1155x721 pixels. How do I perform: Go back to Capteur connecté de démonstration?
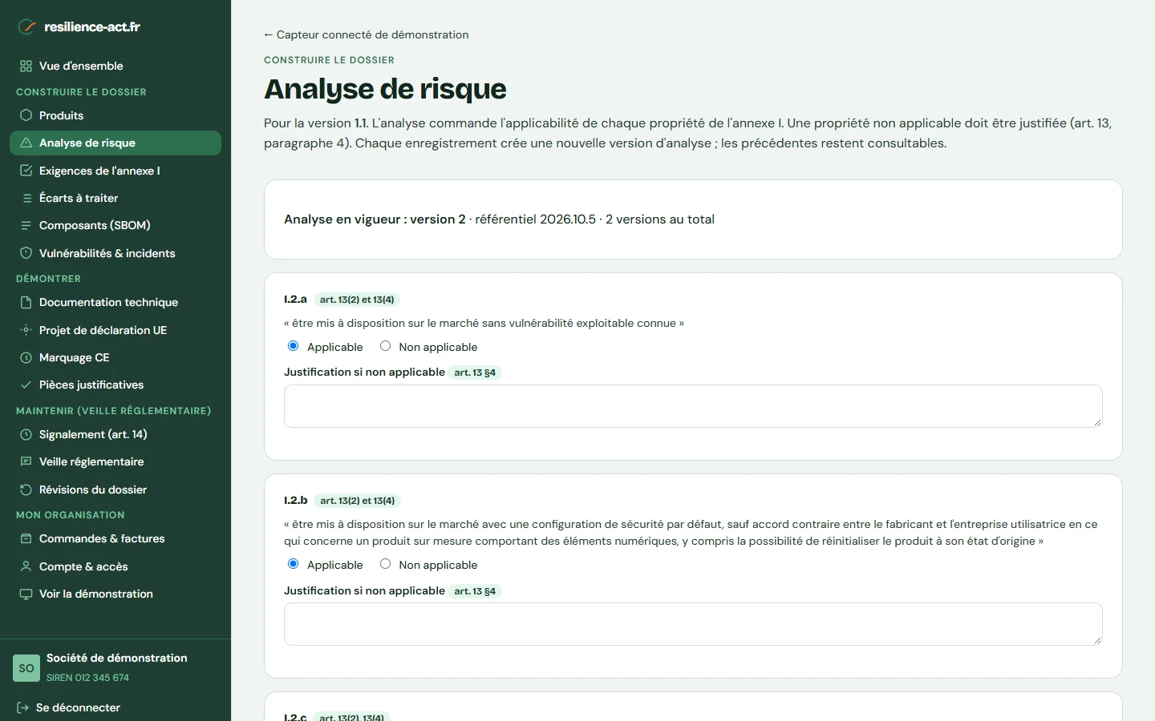pyautogui.click(x=367, y=34)
